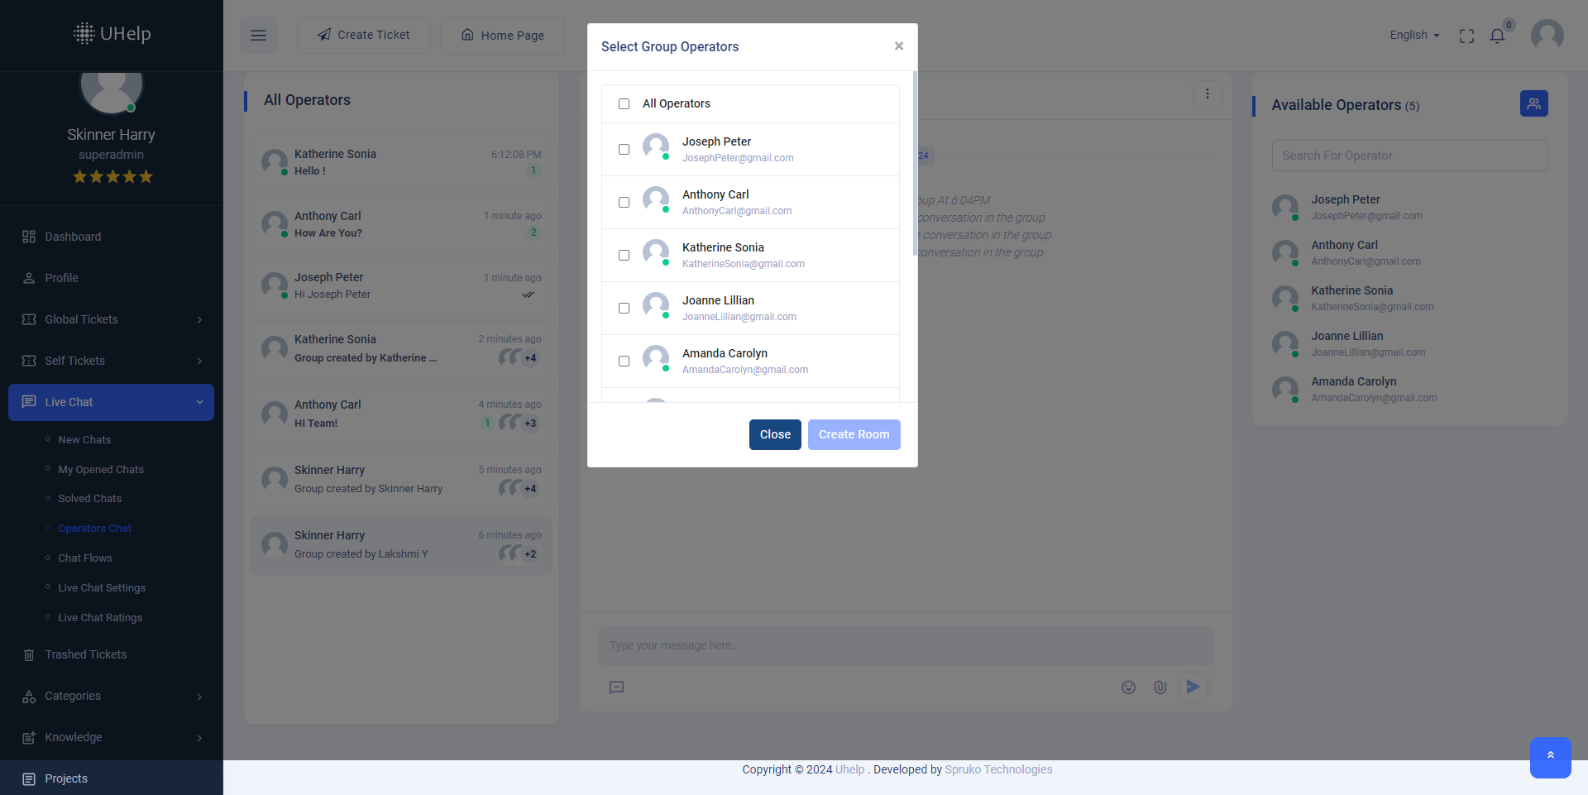Open the three-dot chat options menu
The height and width of the screenshot is (795, 1588).
point(1208,94)
